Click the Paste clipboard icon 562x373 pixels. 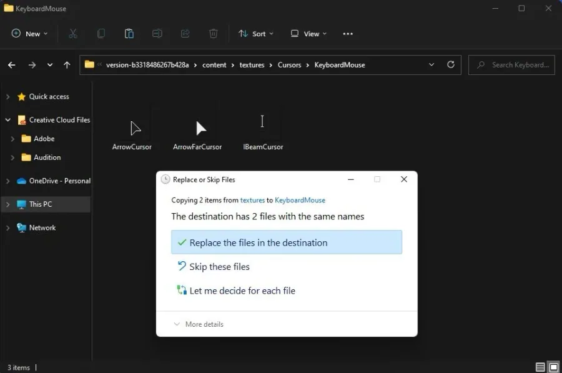point(129,34)
